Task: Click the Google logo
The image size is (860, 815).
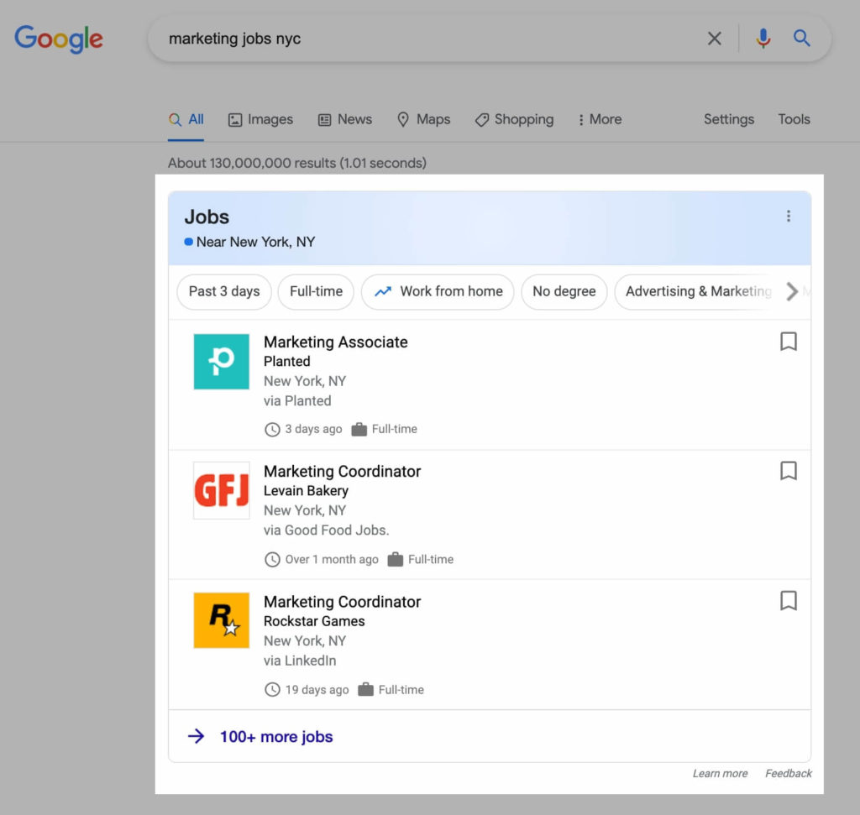Action: coord(59,39)
